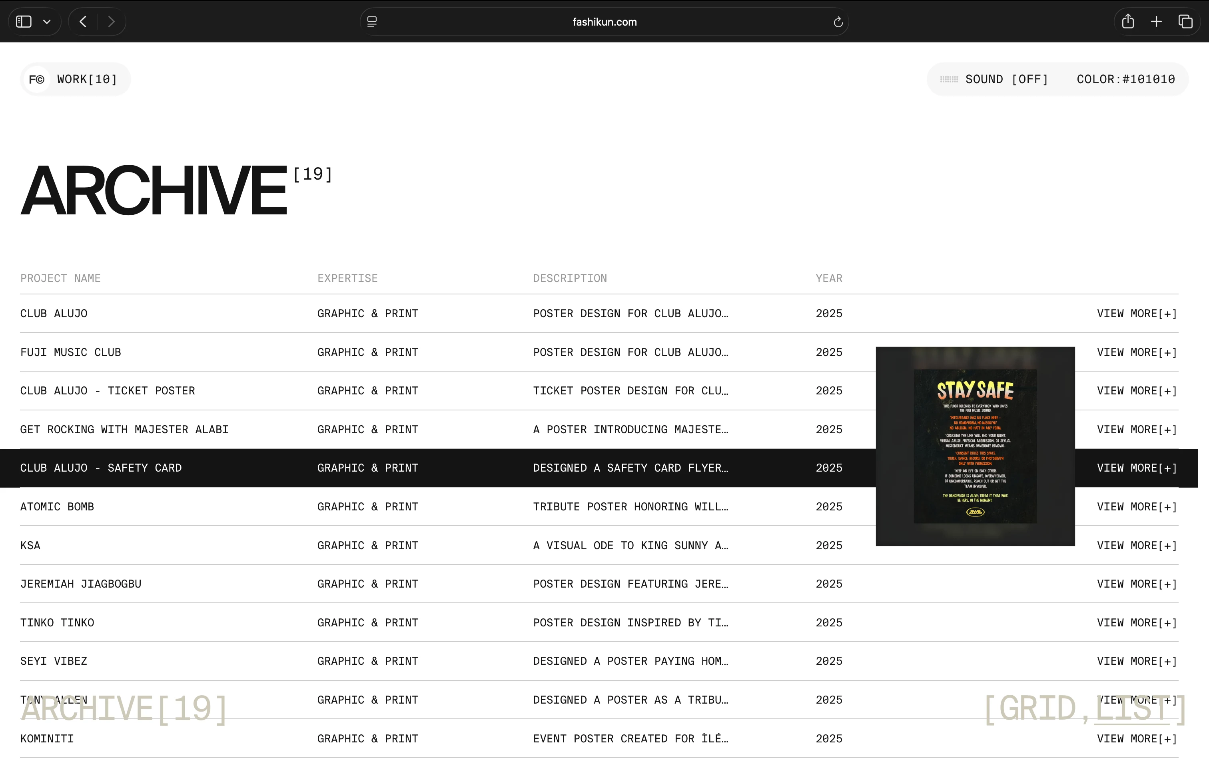Click the Share icon

pos(1128,21)
